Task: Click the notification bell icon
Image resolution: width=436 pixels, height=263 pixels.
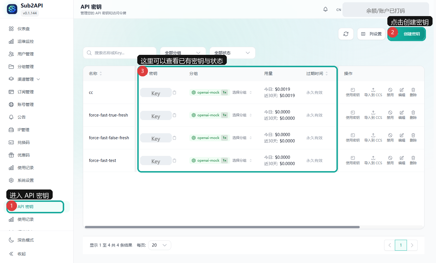Action: point(325,9)
